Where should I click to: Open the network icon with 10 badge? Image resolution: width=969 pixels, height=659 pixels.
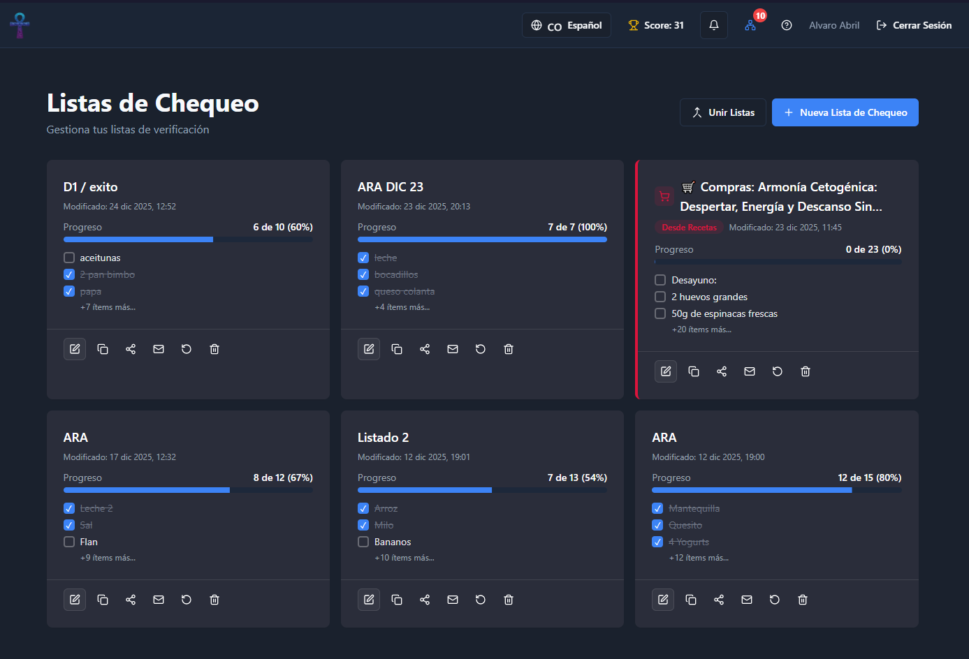click(750, 25)
